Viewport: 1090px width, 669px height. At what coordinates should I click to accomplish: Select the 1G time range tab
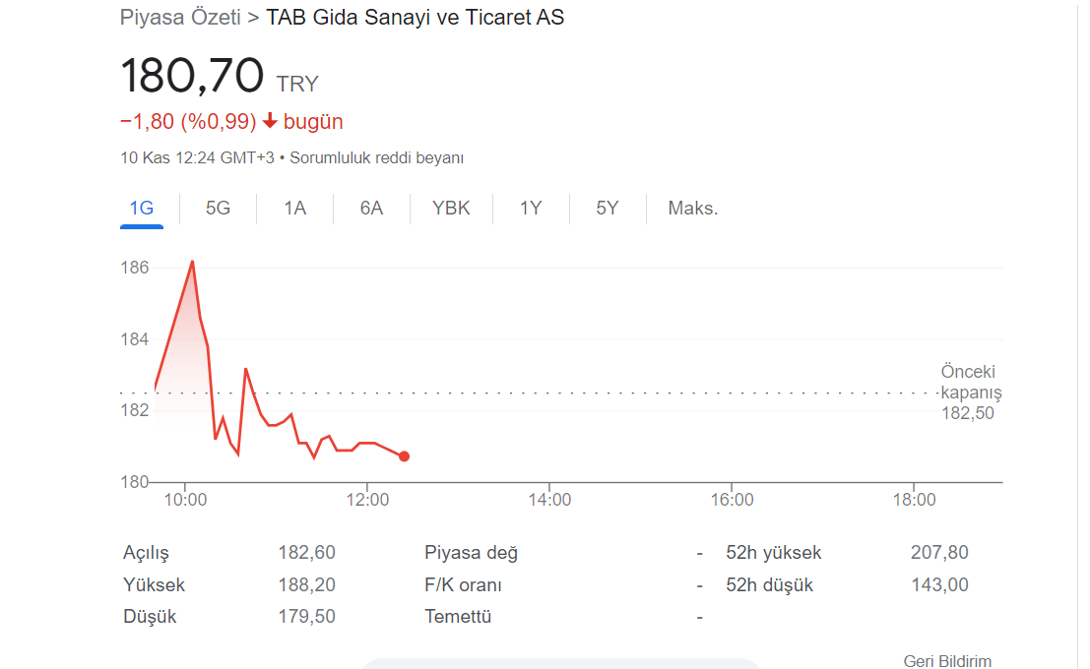click(x=142, y=209)
